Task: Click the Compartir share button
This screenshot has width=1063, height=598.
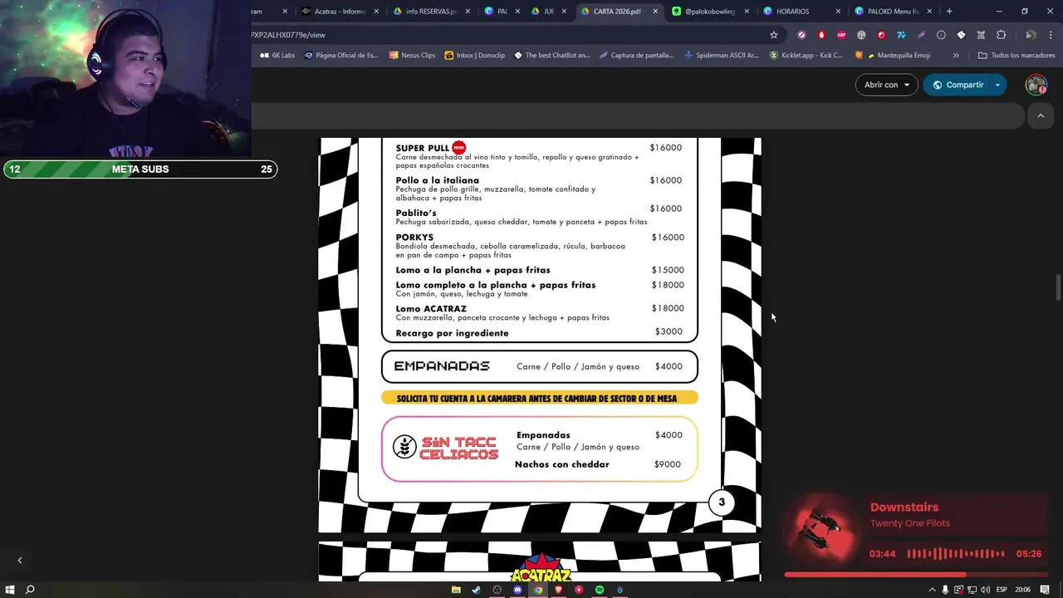Action: point(958,85)
